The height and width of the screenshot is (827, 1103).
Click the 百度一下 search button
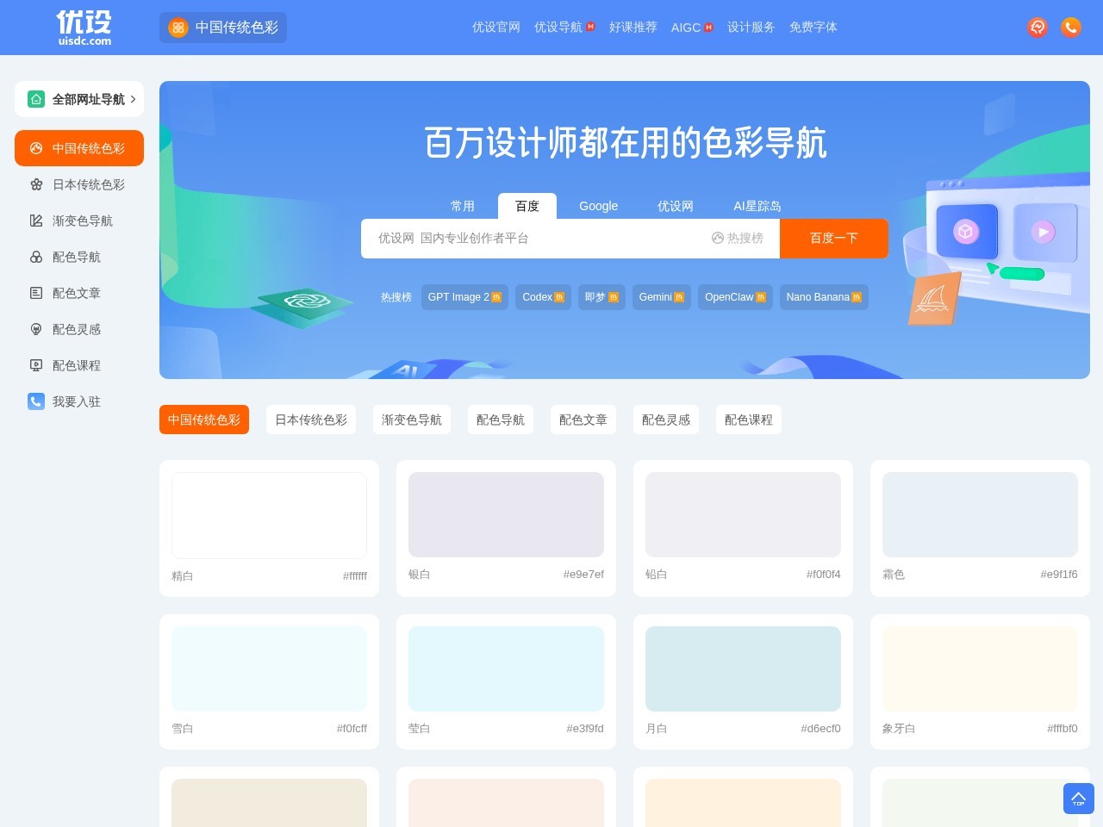coord(834,239)
